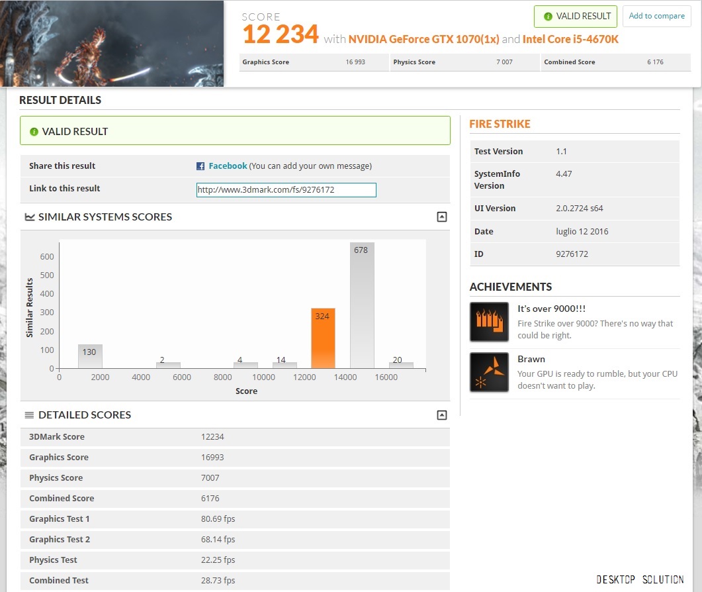Click the Brawn achievement title
This screenshot has height=592, width=702.
tap(531, 360)
